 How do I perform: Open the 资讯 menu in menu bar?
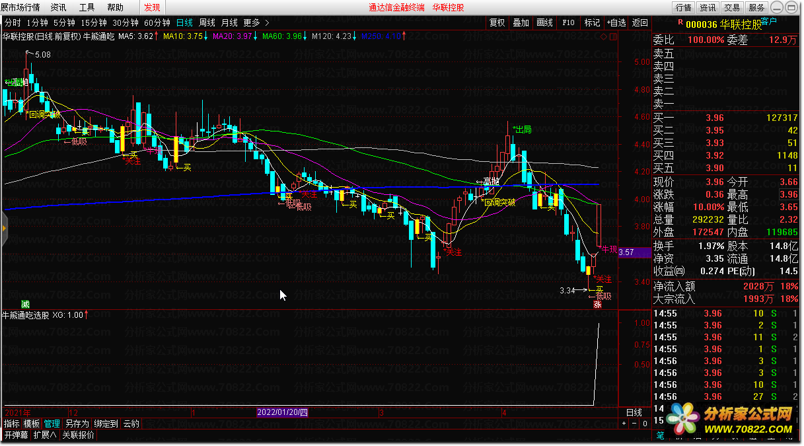[58, 7]
